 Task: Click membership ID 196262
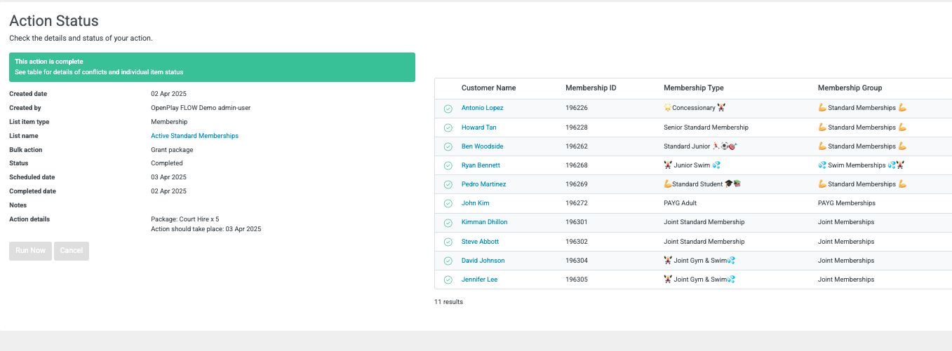[x=577, y=146]
